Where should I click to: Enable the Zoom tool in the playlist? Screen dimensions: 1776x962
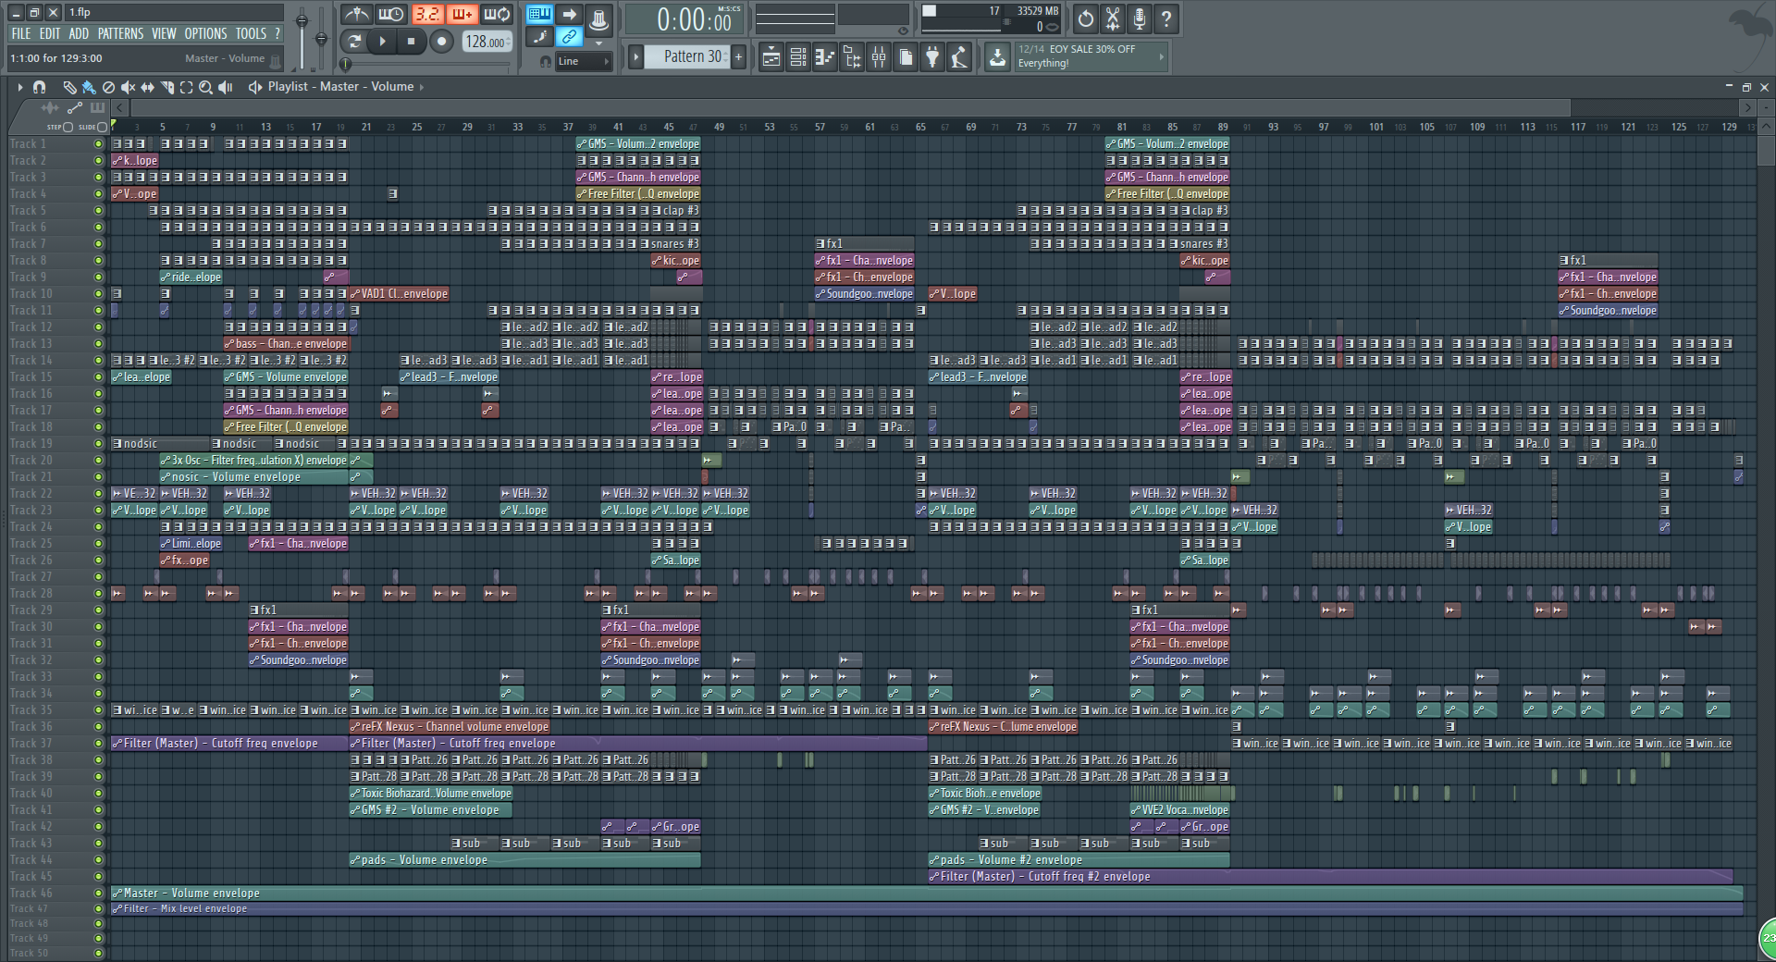pyautogui.click(x=204, y=87)
